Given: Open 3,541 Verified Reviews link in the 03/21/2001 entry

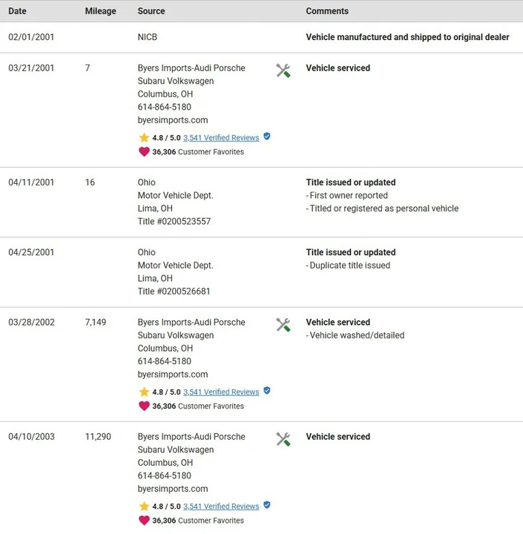Looking at the screenshot, I should 221,138.
